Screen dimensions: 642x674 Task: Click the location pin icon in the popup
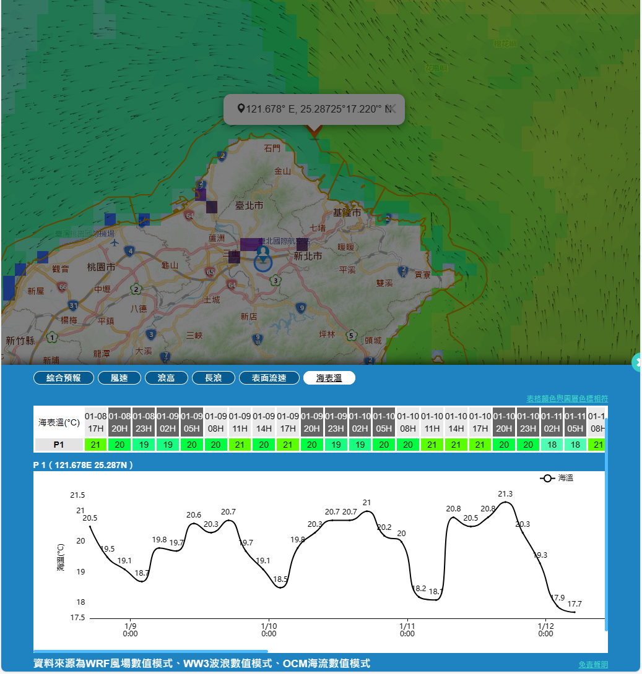pyautogui.click(x=241, y=109)
